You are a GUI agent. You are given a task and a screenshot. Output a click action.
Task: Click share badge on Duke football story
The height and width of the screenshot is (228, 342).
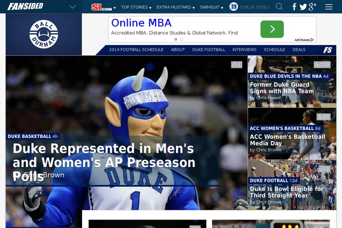pyautogui.click(x=325, y=169)
